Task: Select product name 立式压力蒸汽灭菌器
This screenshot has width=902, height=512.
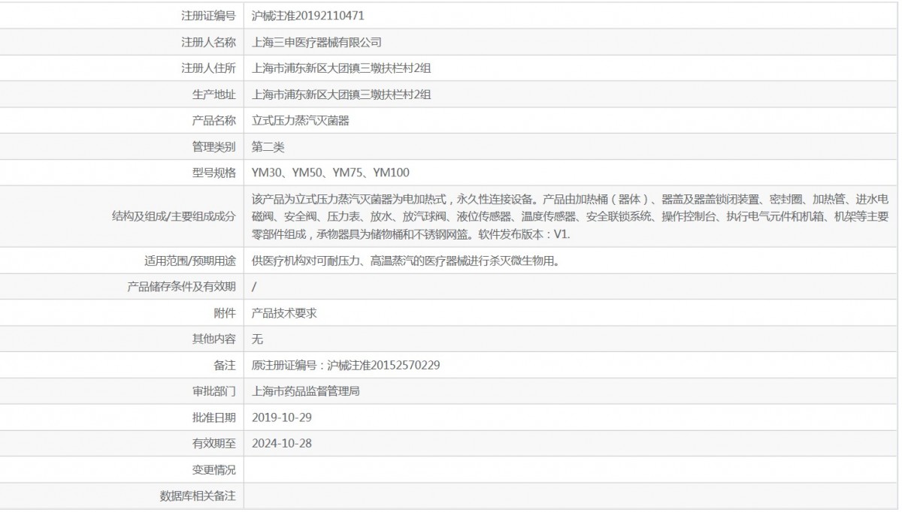Action: [300, 120]
